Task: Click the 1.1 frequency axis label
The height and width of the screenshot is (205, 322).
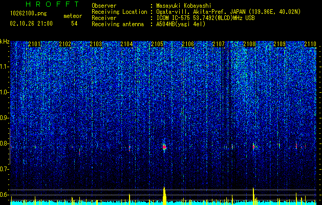Action: 5,67
